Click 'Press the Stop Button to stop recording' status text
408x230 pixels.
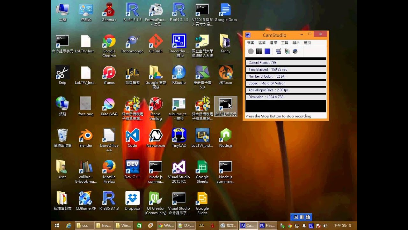point(278,116)
